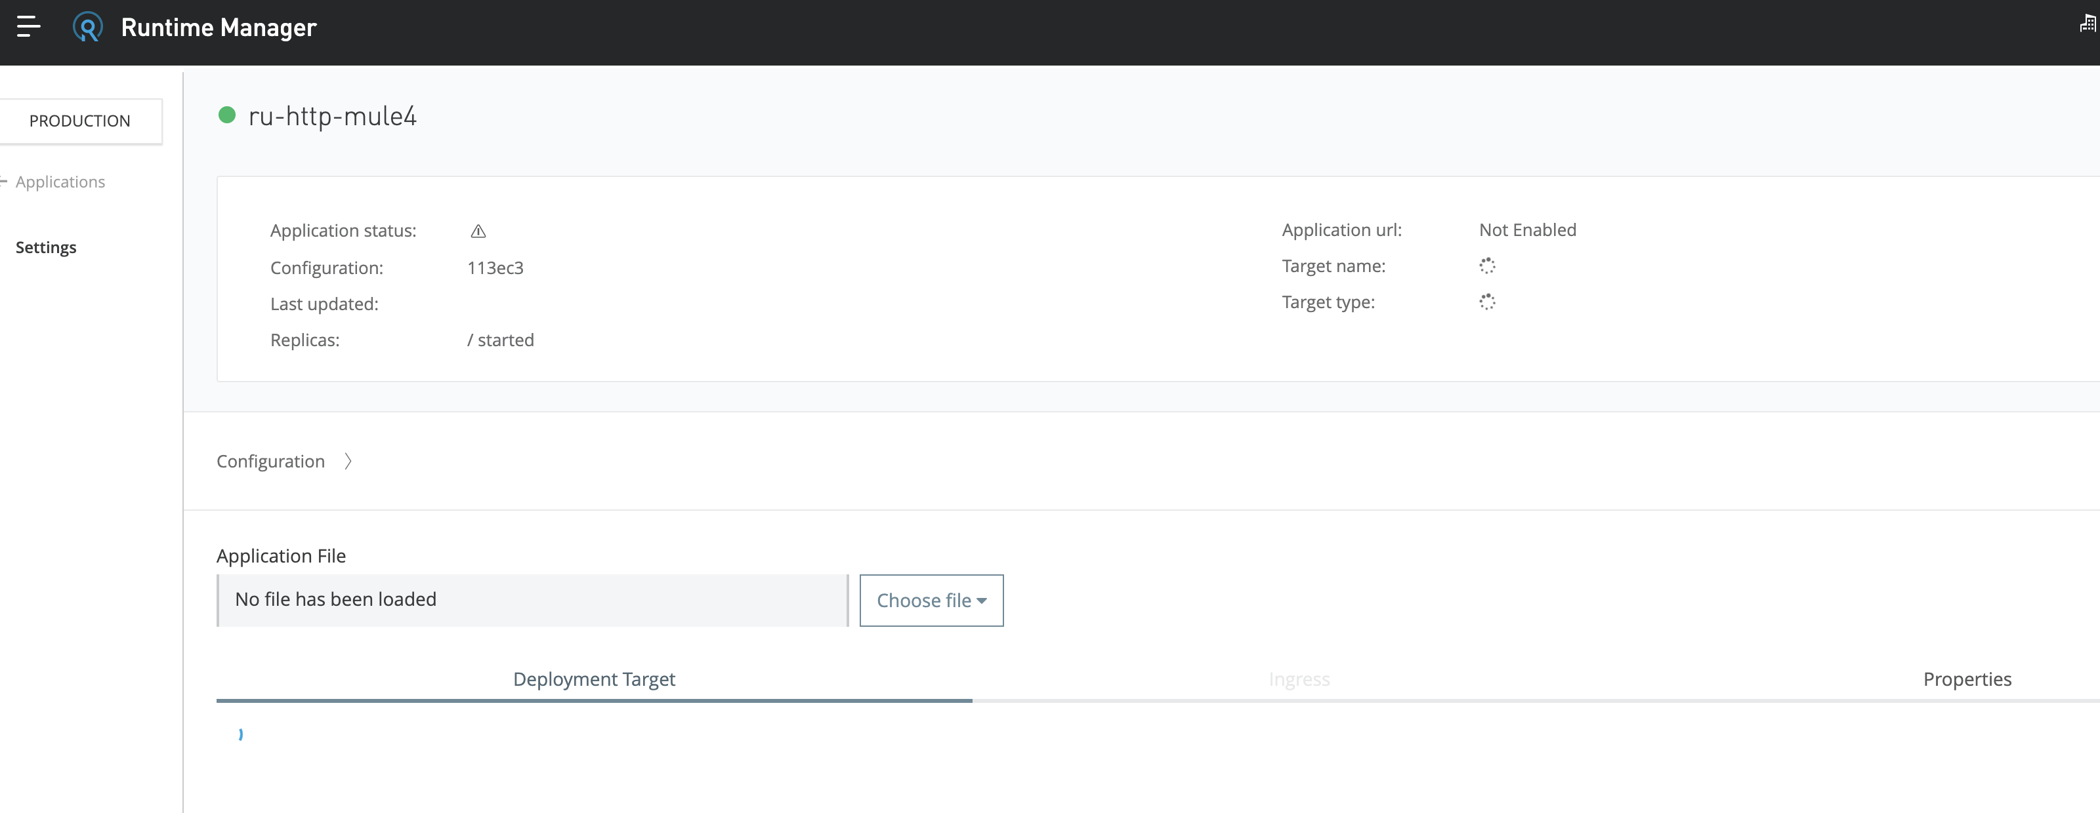Screen dimensions: 2100x813
Task: Go back to the Applications list
Action: (60, 182)
